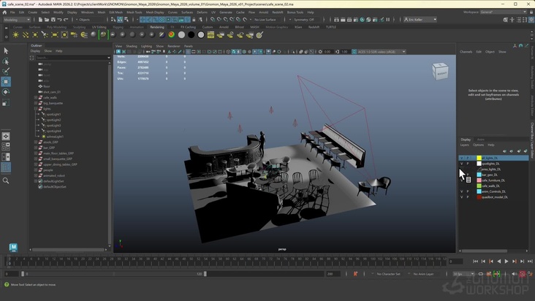Create directional light from Rendering shelf
Image resolution: width=535 pixels, height=301 pixels.
click(26, 35)
